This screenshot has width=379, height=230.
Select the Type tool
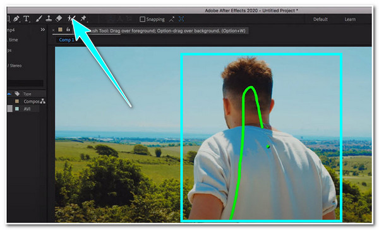26,18
